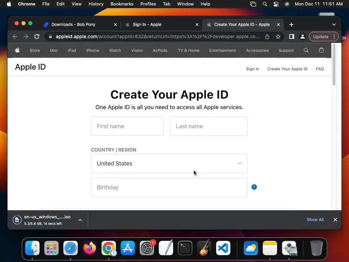The width and height of the screenshot is (349, 262).
Task: Click the downloading iso file icon
Action: [x=17, y=220]
